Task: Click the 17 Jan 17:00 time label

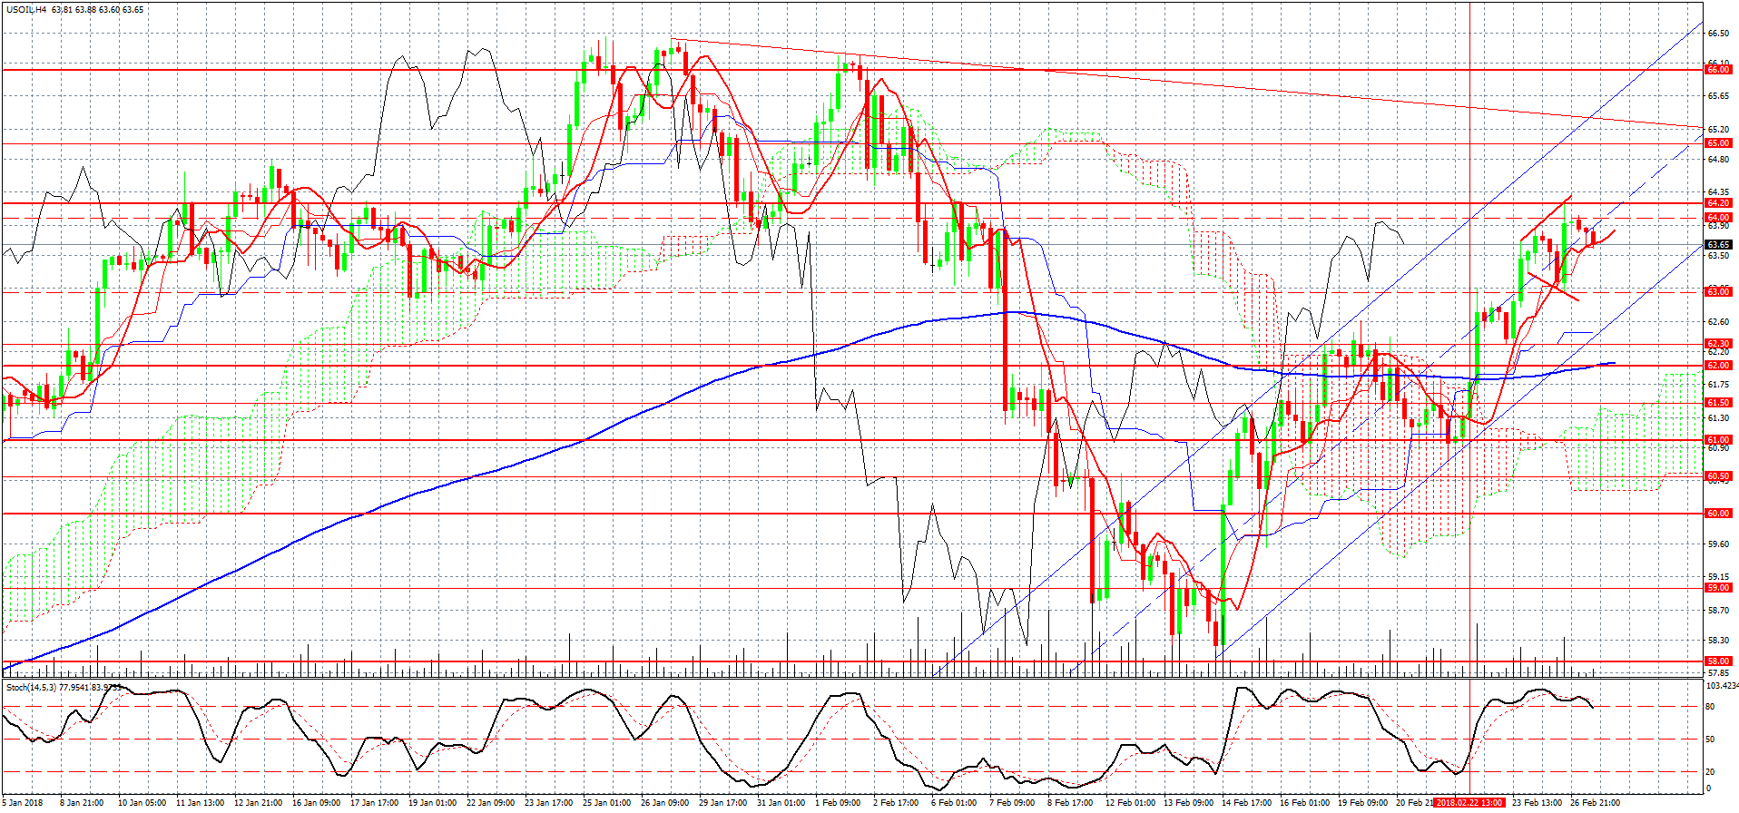Action: pos(374,803)
